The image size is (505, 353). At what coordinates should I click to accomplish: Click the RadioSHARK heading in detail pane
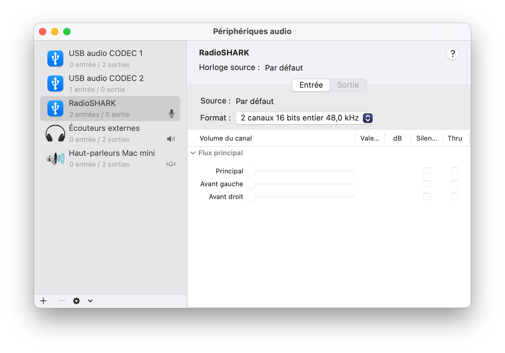tap(224, 53)
